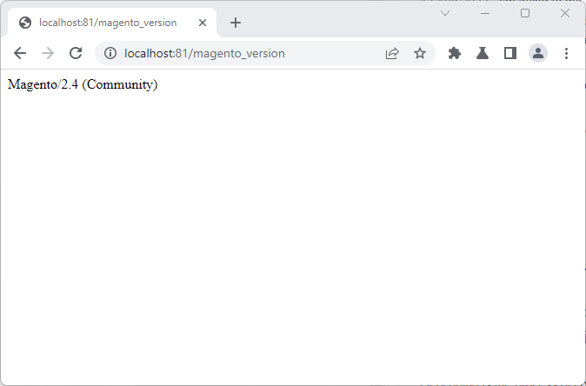Click the forward navigation arrow
This screenshot has width=586, height=386.
[48, 53]
